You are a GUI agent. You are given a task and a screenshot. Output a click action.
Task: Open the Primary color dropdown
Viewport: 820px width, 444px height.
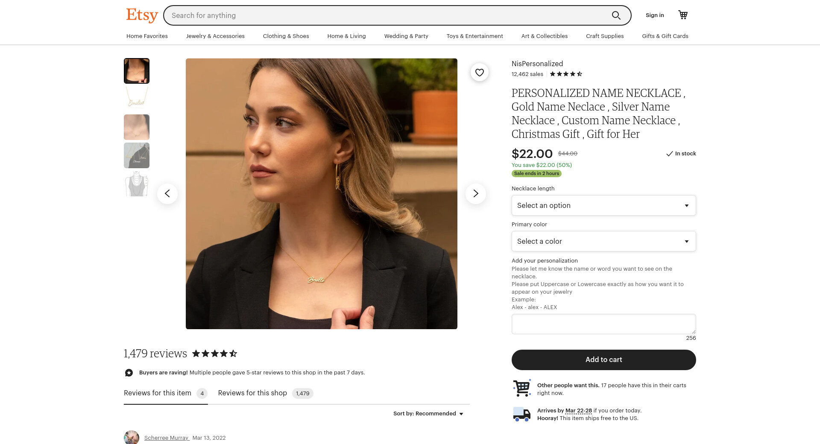point(604,241)
